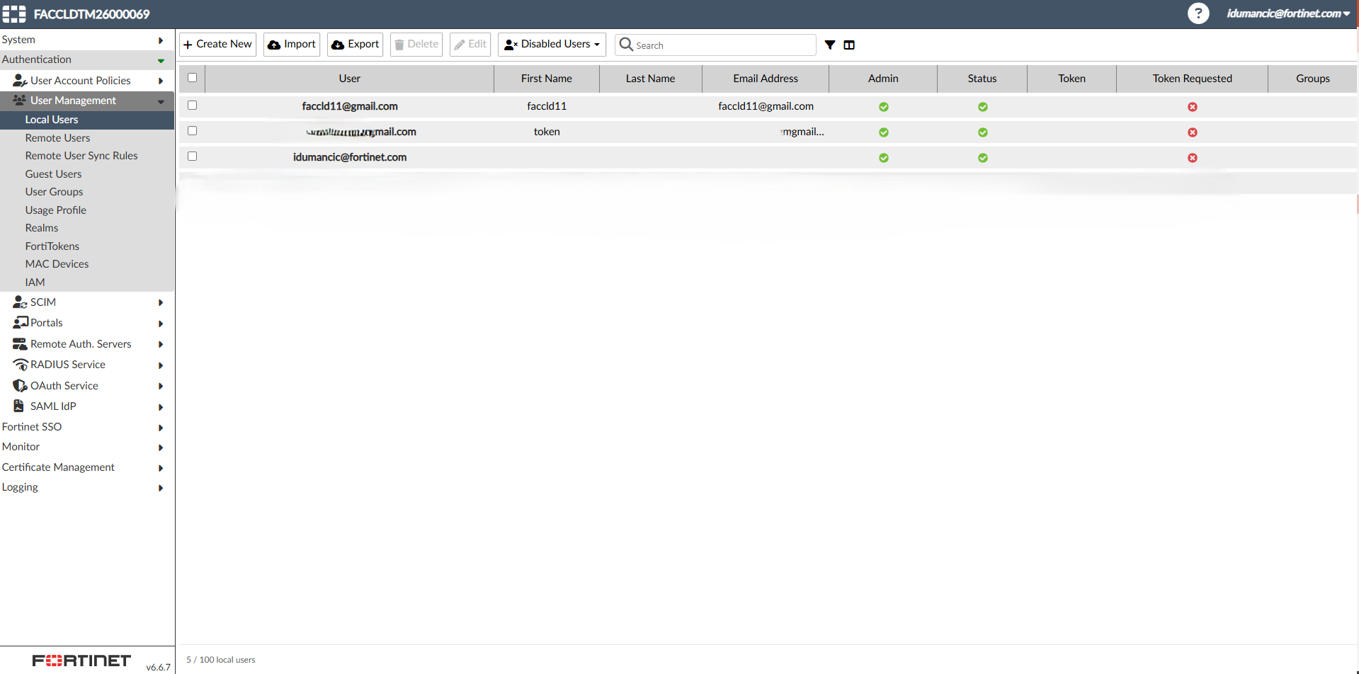Click Token Requested red X for faccld11@gmail.com
This screenshot has height=674, width=1359.
click(x=1193, y=107)
